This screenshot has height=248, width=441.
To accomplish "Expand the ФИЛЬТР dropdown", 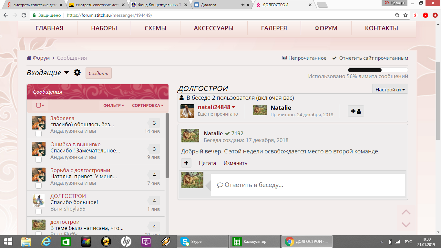I will 114,105.
